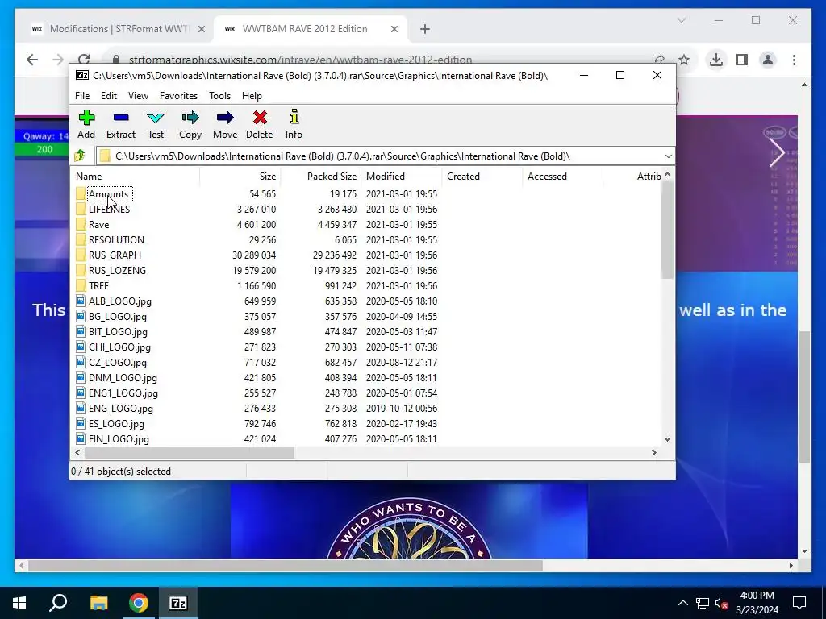Viewport: 826px width, 619px height.
Task: Open Chrome three-dot menu
Action: pos(794,60)
